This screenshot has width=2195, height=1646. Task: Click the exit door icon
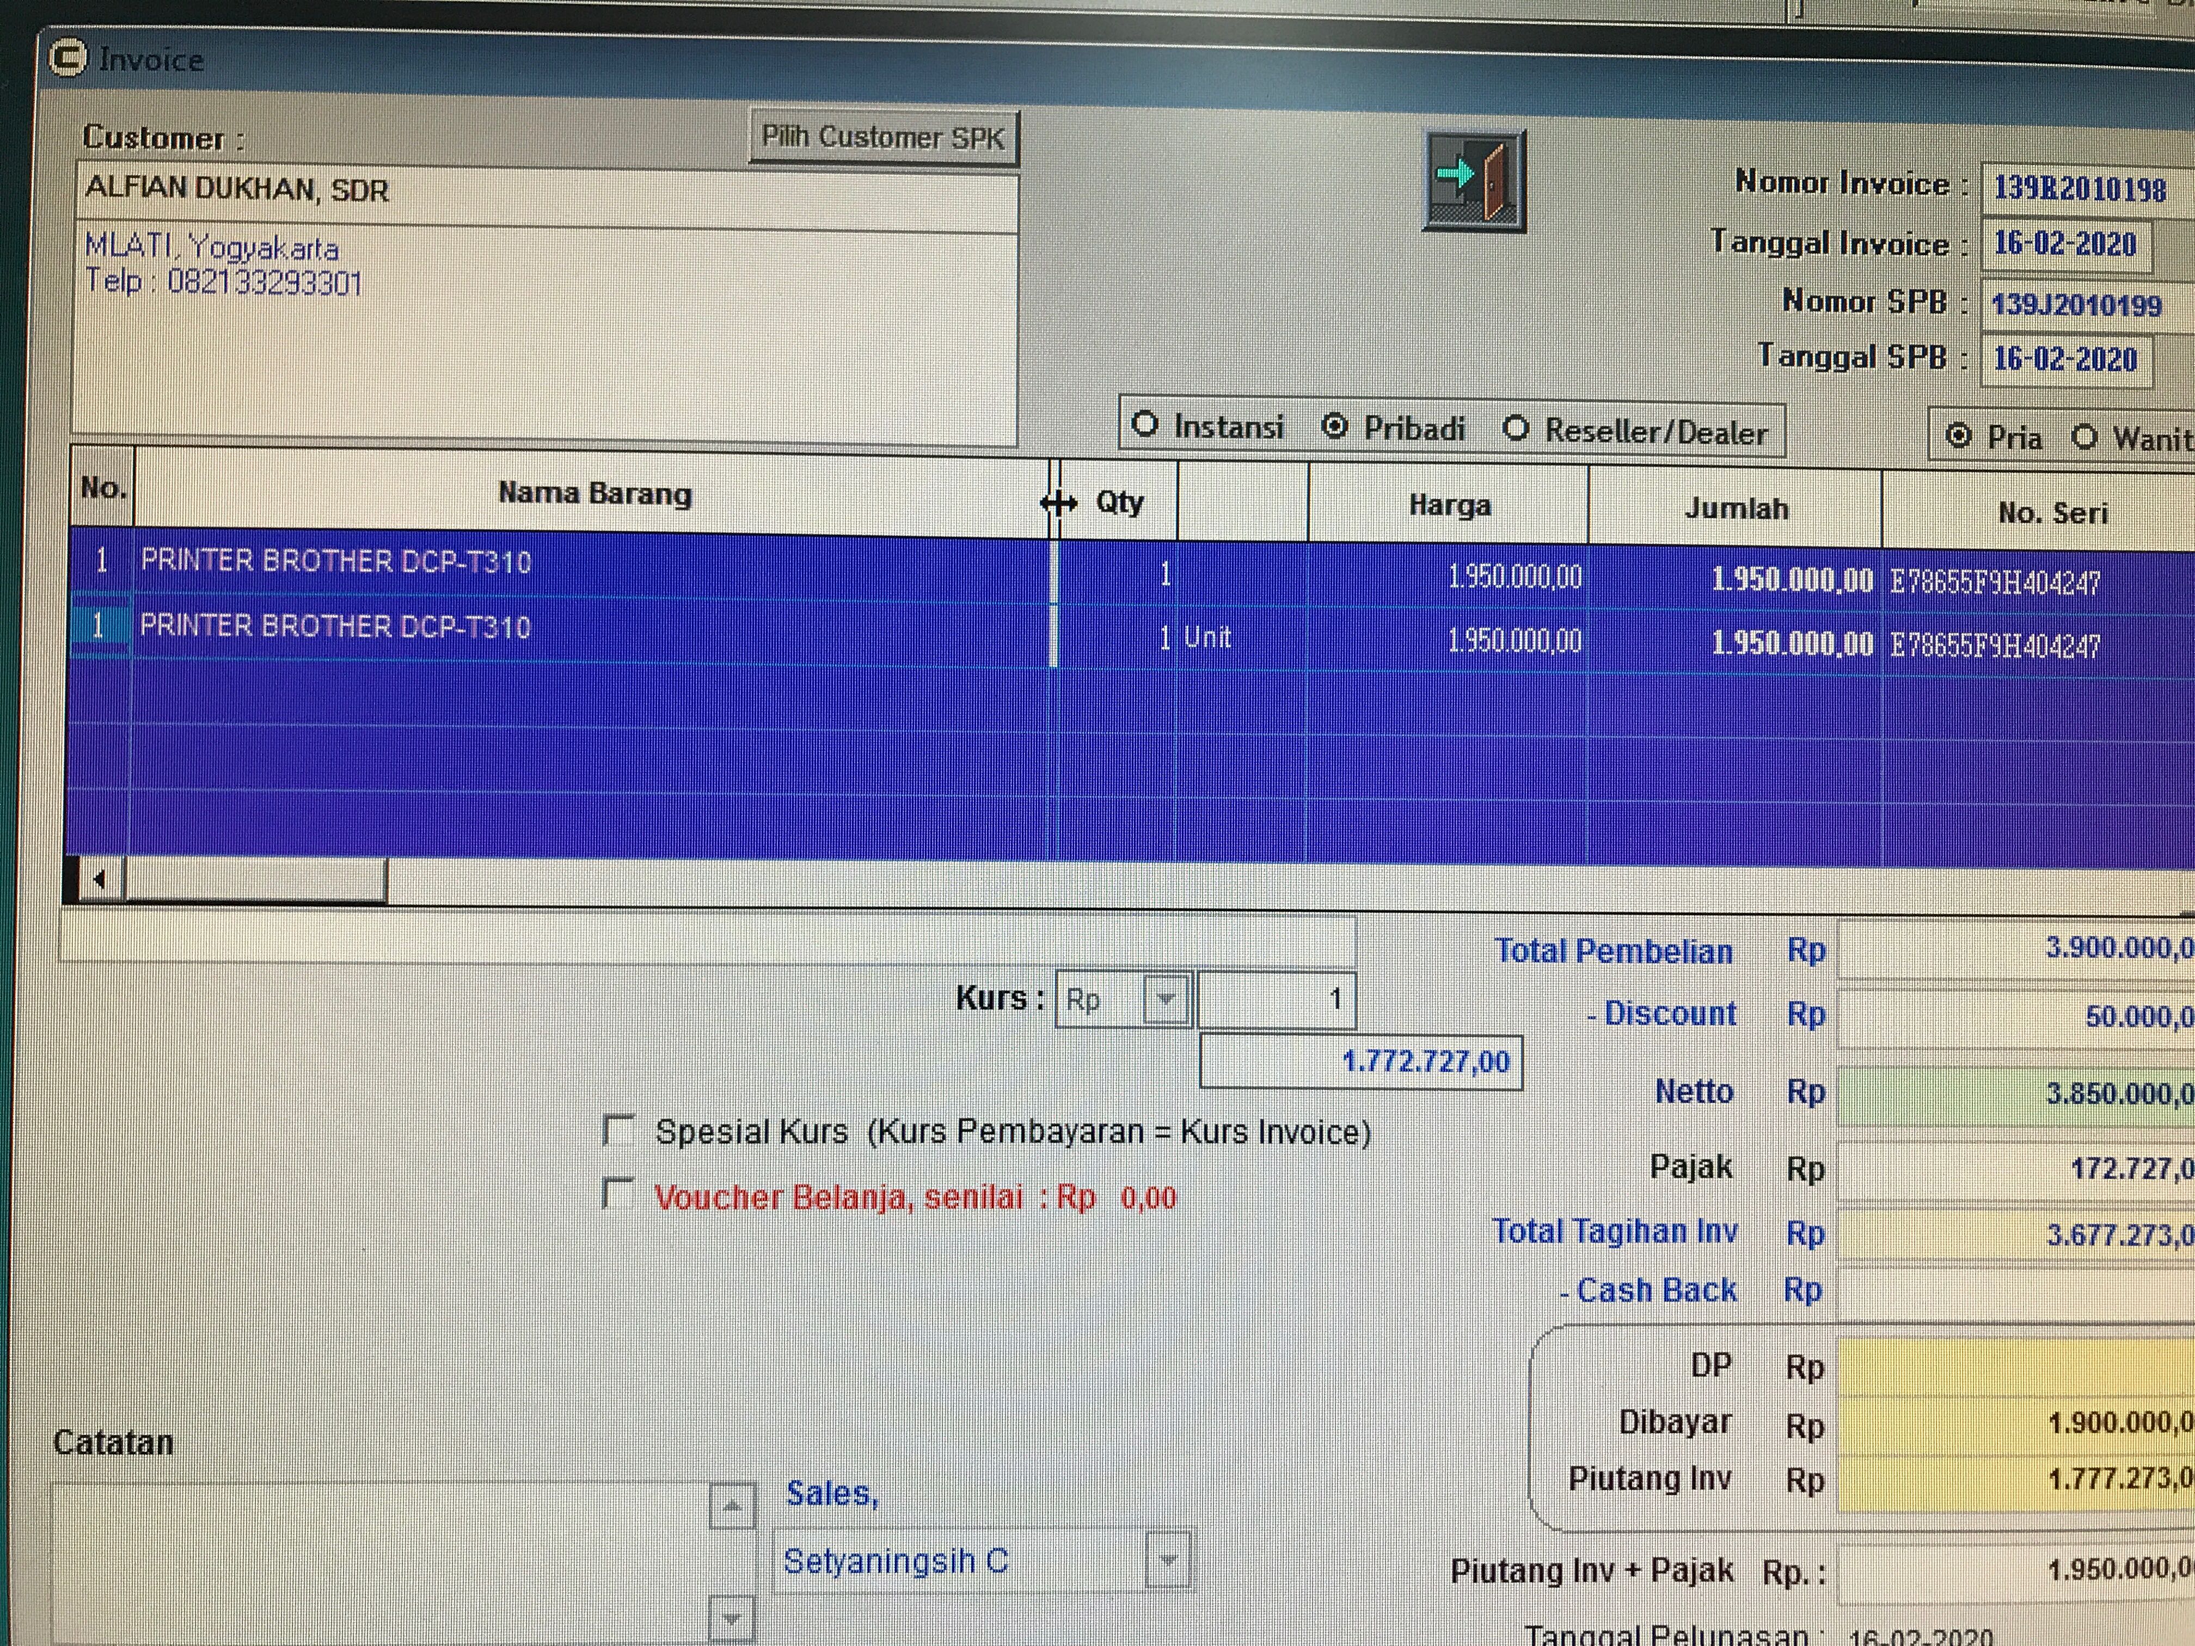point(1474,181)
